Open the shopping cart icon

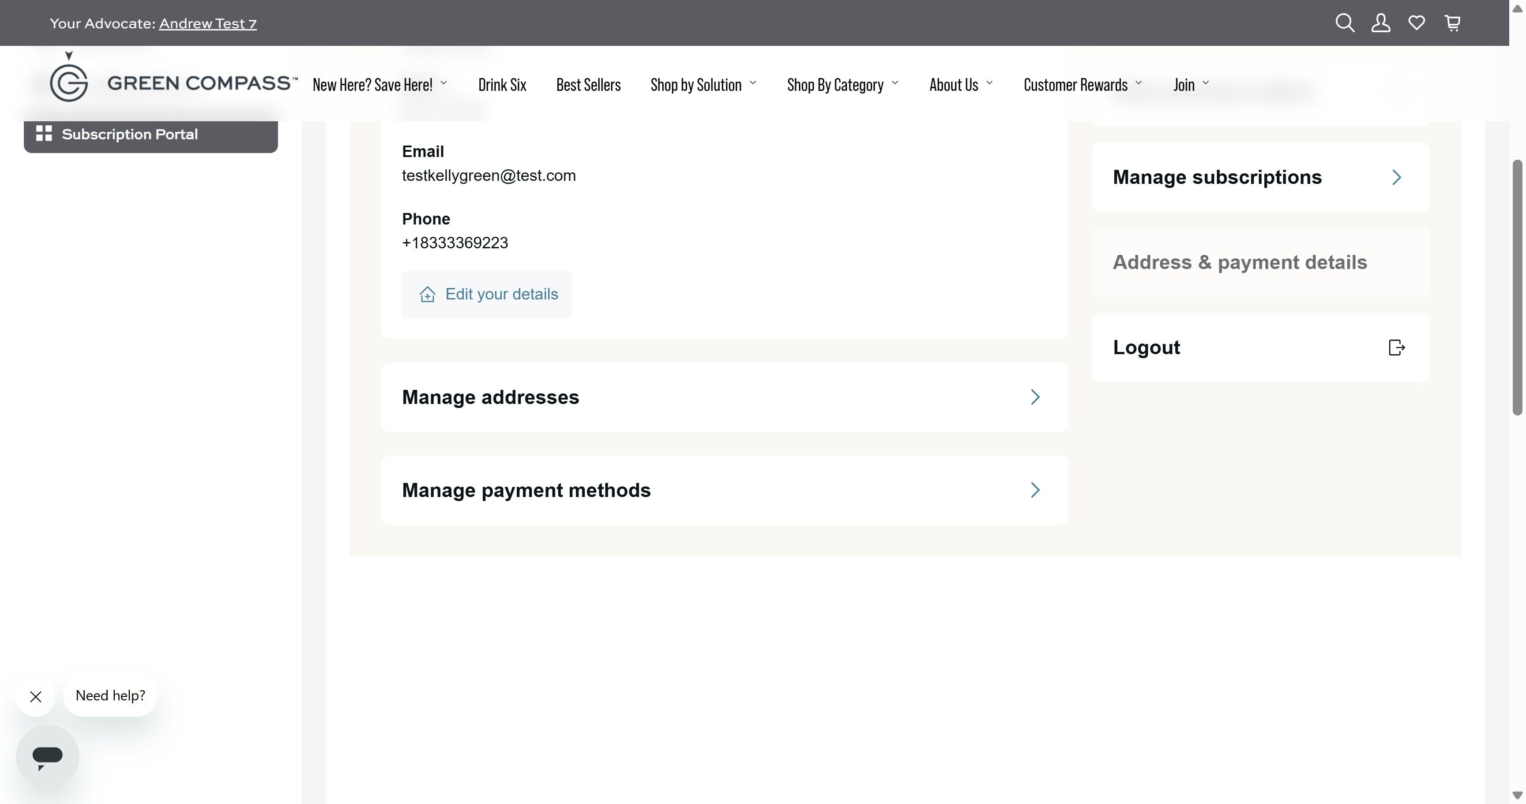click(x=1452, y=23)
